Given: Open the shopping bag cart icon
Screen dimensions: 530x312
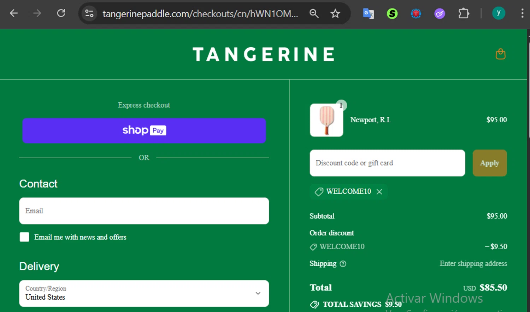Looking at the screenshot, I should (x=501, y=54).
